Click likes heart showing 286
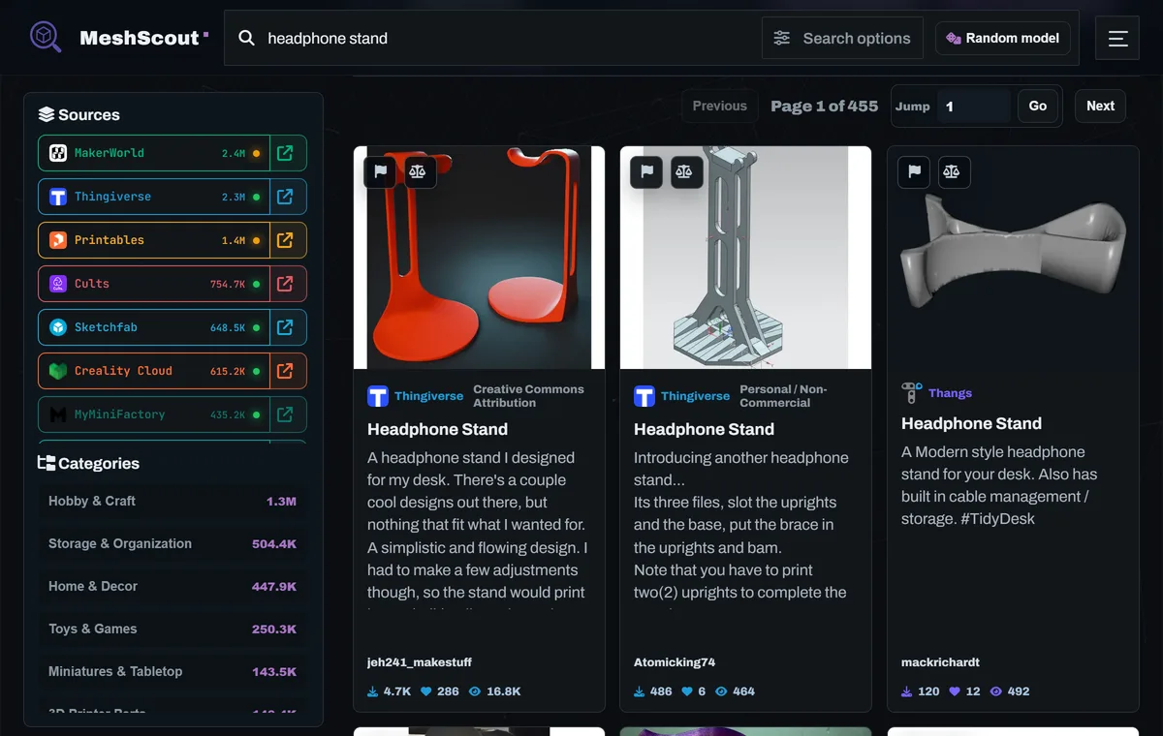This screenshot has height=736, width=1163. pos(425,691)
